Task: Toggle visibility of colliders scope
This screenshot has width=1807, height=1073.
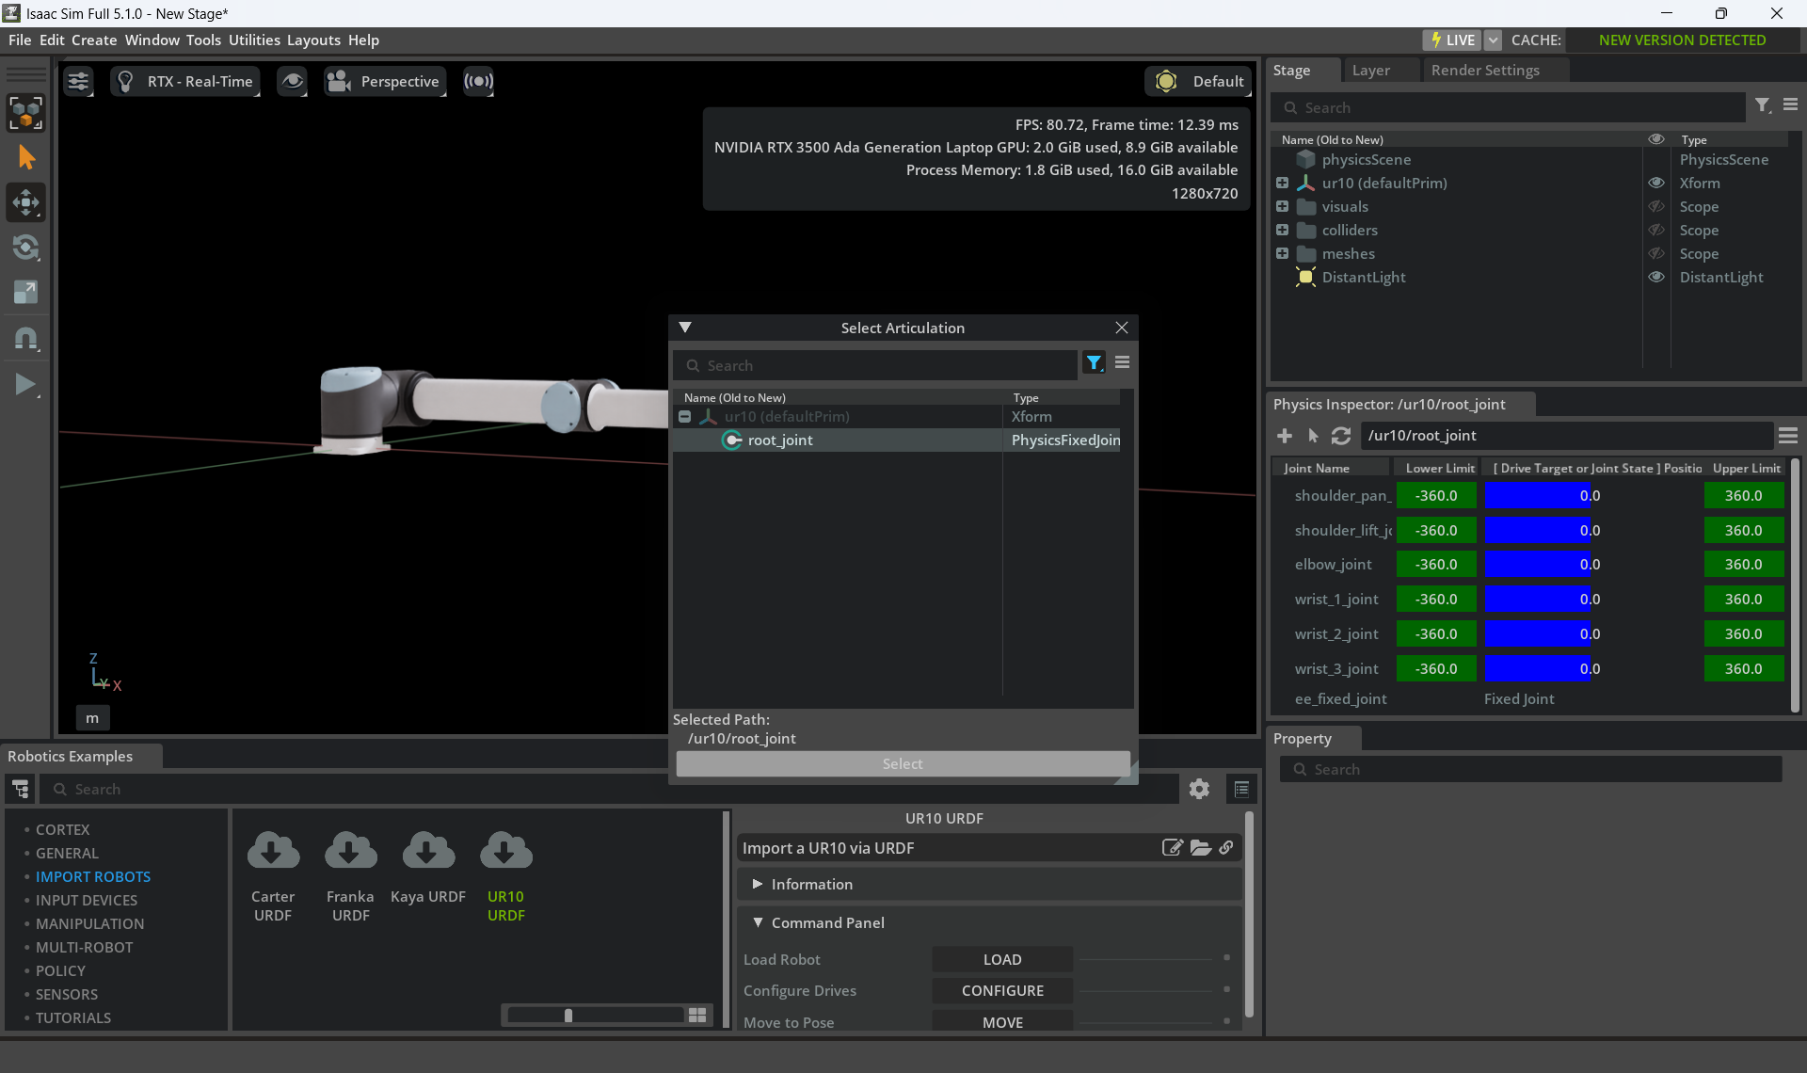Action: pos(1656,230)
